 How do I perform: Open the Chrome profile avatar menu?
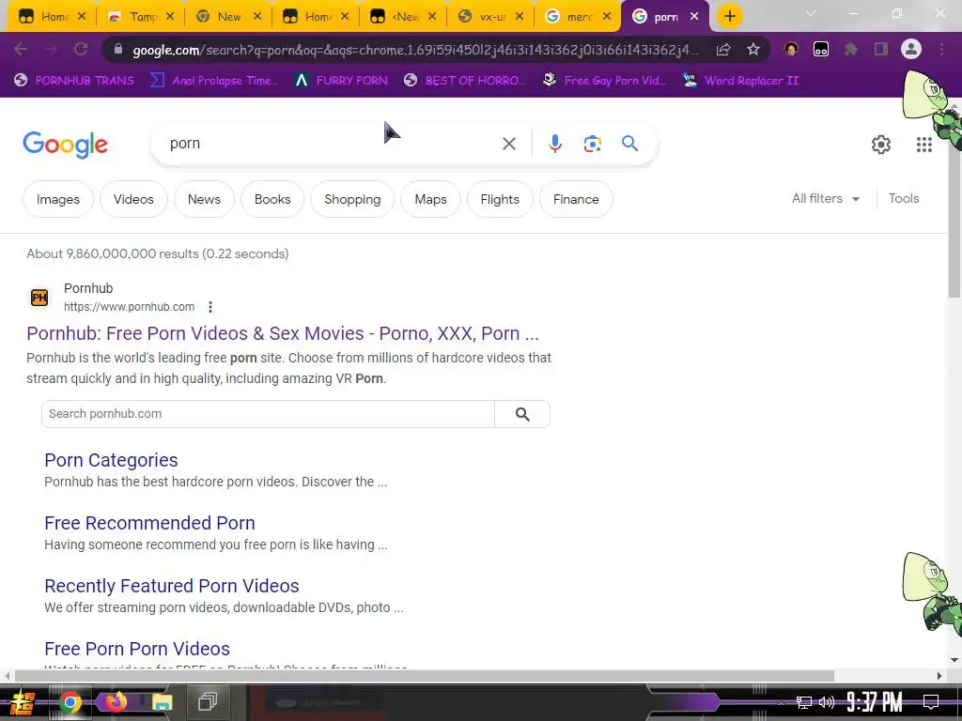tap(911, 49)
